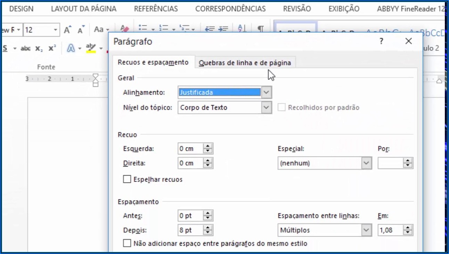The image size is (449, 254).
Task: Increase the Antes spacing with the up arrow
Action: click(208, 213)
